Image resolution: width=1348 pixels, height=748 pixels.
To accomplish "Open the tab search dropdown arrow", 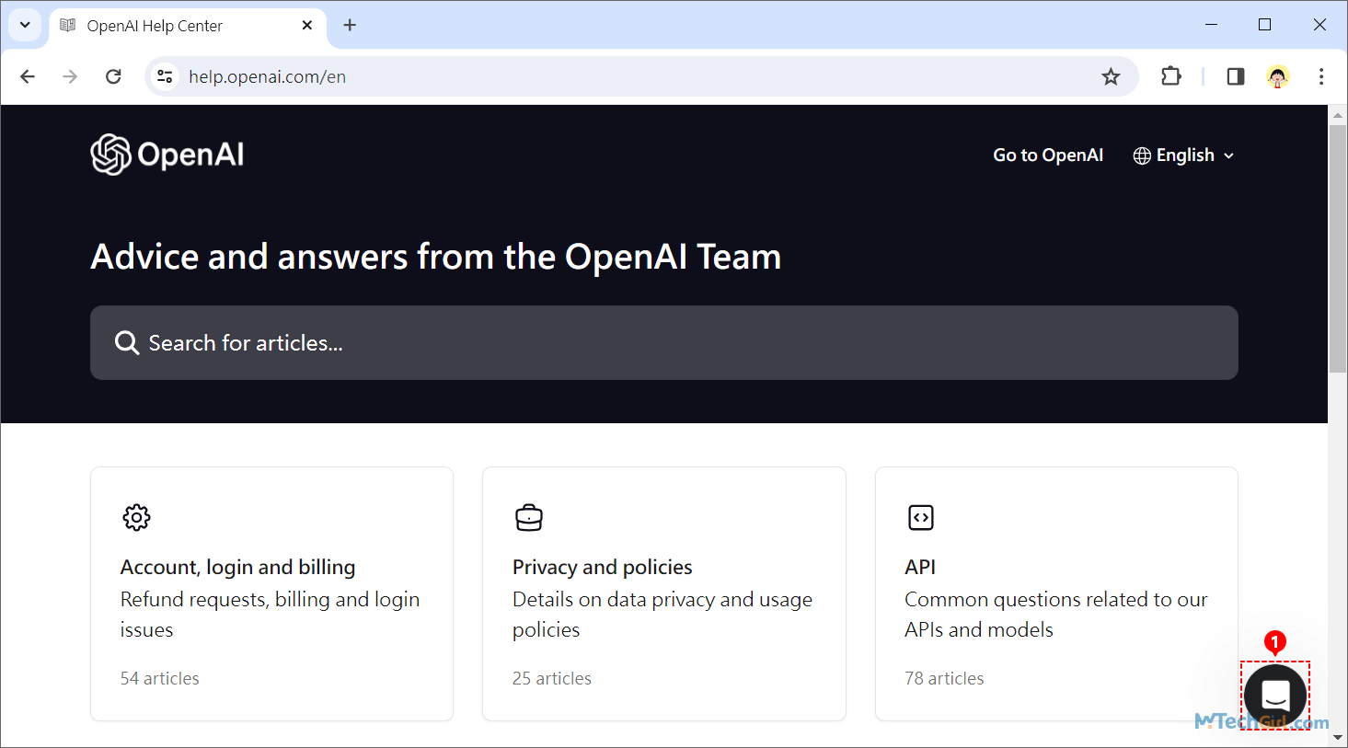I will 25,25.
